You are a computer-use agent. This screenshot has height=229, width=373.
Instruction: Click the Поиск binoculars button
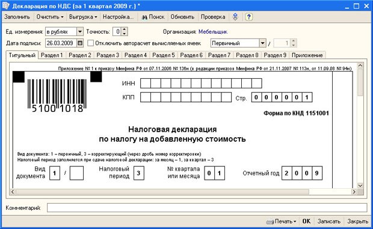pyautogui.click(x=153, y=17)
